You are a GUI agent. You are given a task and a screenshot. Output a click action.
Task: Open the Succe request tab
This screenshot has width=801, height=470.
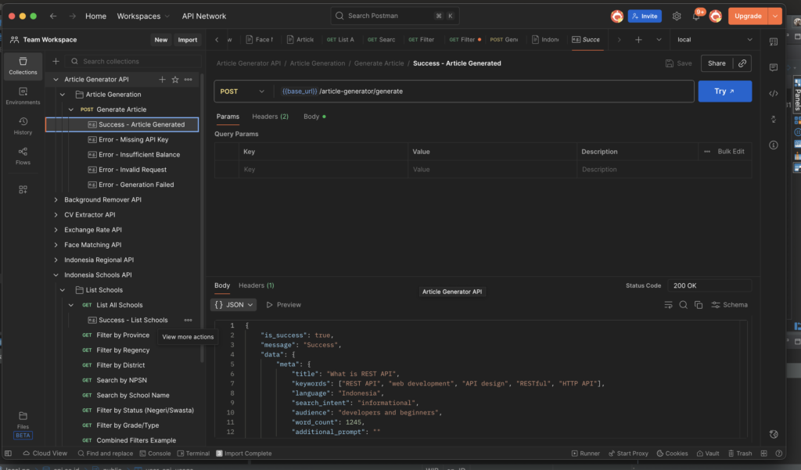587,38
